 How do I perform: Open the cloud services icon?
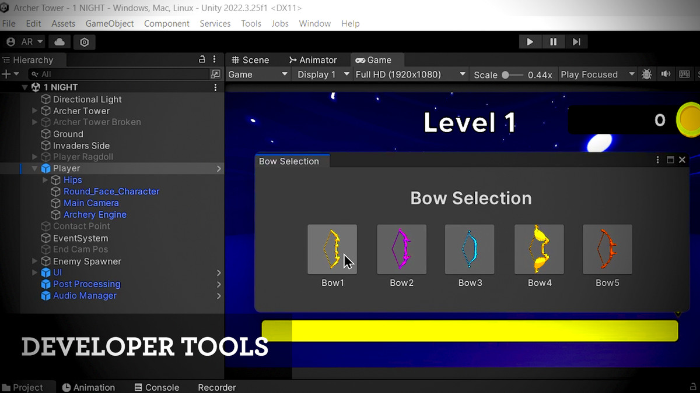tap(60, 42)
